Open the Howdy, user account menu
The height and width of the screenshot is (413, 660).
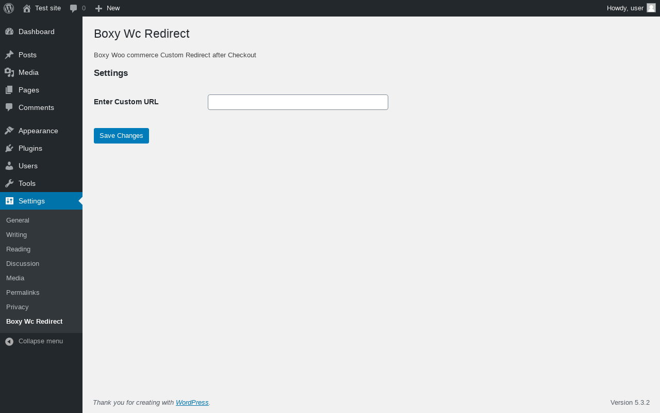coord(625,8)
